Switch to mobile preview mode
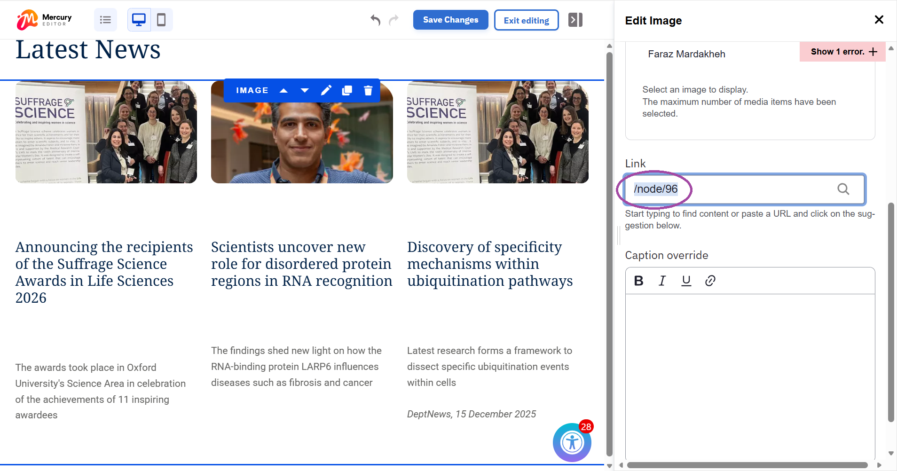 click(x=161, y=20)
